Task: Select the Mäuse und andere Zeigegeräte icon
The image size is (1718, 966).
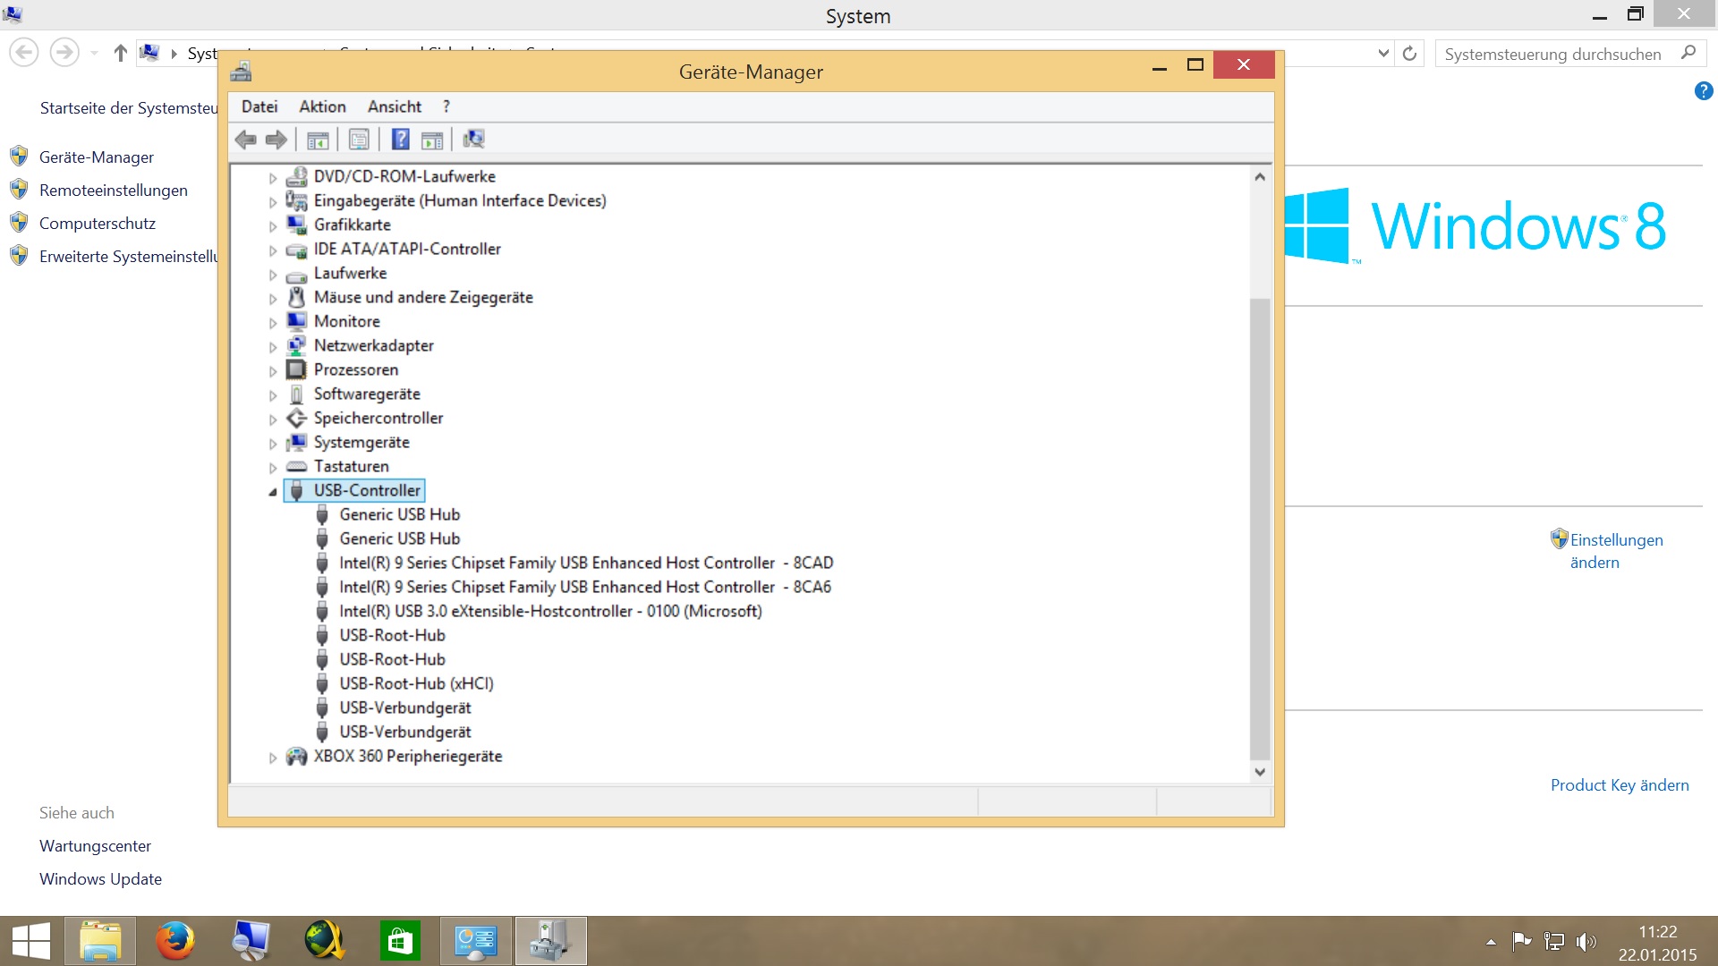Action: [296, 297]
